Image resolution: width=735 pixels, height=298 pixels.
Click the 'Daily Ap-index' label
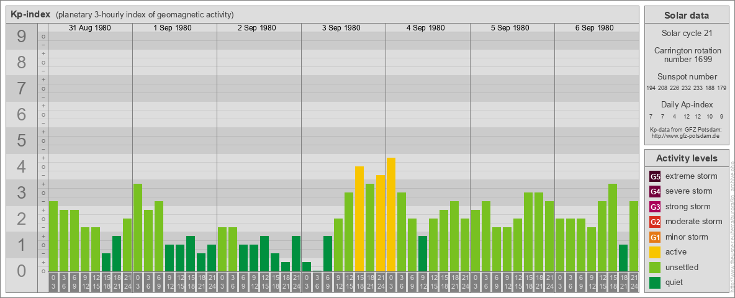click(687, 104)
